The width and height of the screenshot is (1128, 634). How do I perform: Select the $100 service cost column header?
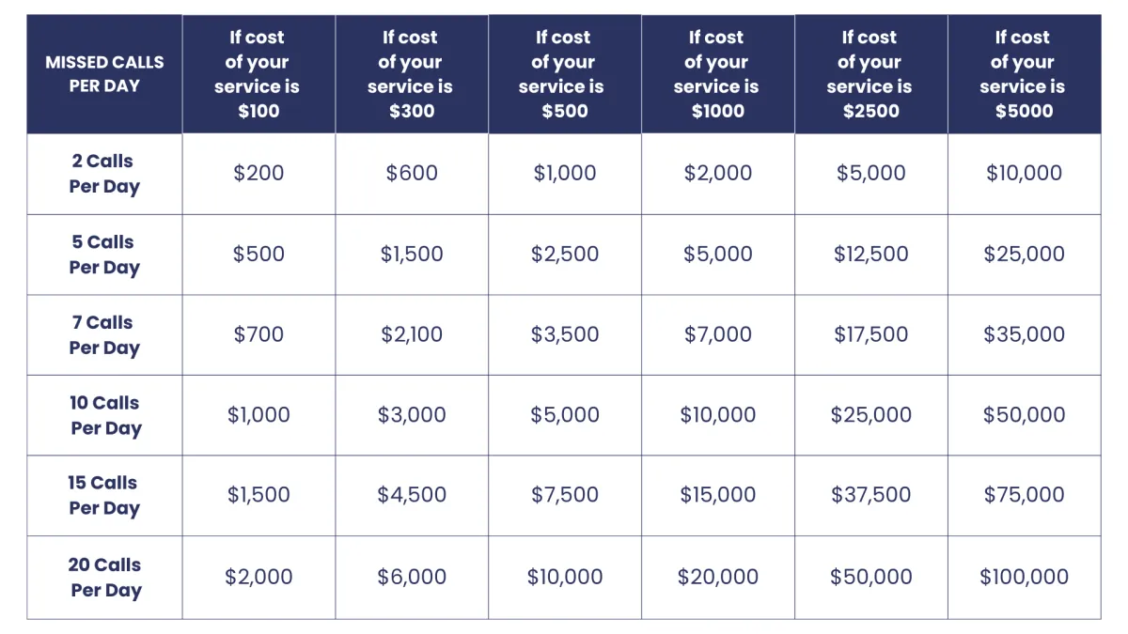tap(258, 74)
